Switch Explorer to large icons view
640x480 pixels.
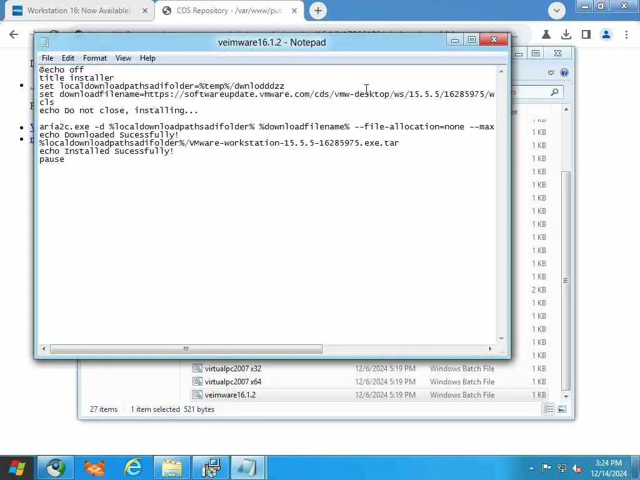click(562, 409)
